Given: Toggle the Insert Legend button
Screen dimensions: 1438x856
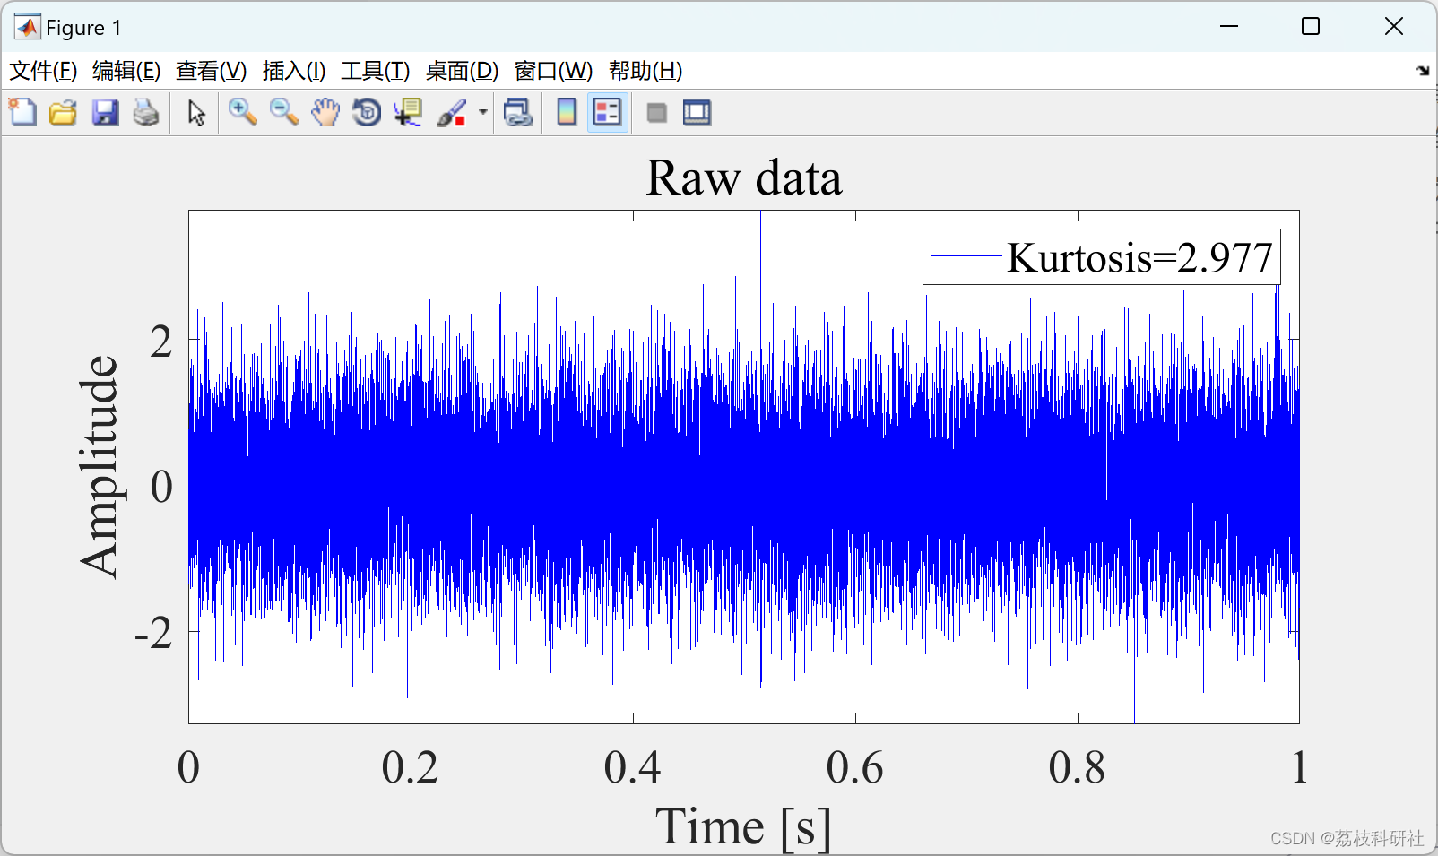Looking at the screenshot, I should (x=608, y=113).
